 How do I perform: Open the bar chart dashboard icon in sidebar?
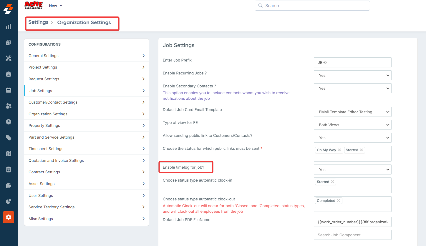(x=9, y=27)
